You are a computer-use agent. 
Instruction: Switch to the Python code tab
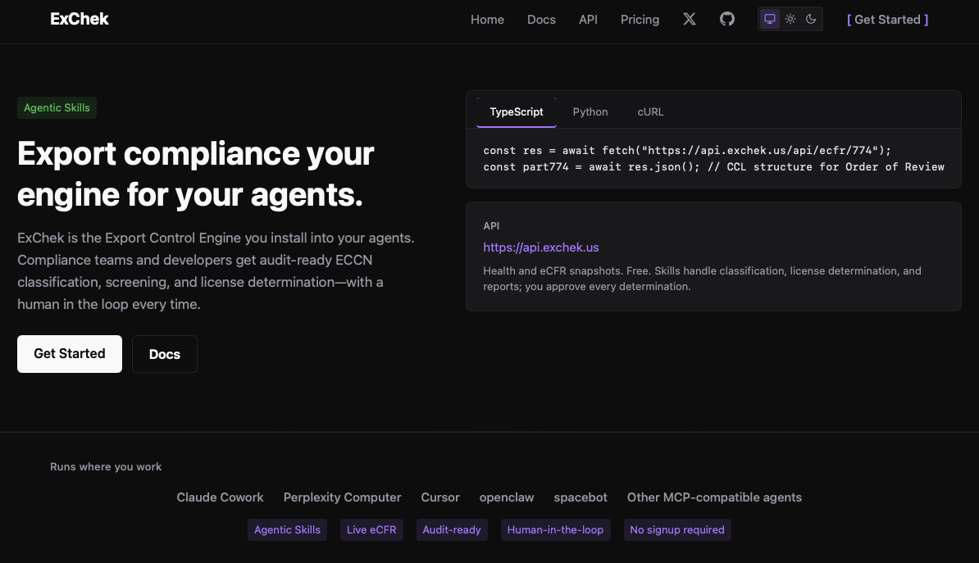(590, 112)
